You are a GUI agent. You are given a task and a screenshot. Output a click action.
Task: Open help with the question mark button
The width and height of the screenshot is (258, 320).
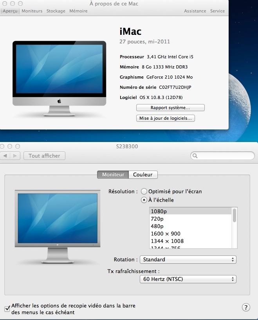point(246,307)
